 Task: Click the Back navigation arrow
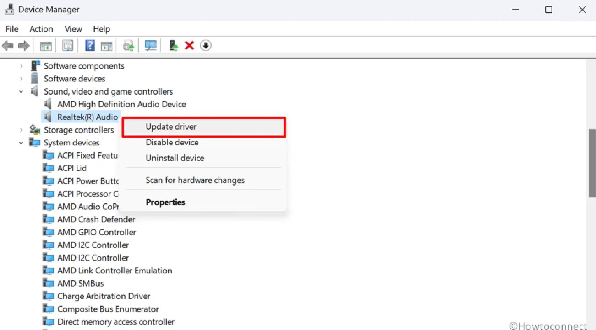pos(7,45)
